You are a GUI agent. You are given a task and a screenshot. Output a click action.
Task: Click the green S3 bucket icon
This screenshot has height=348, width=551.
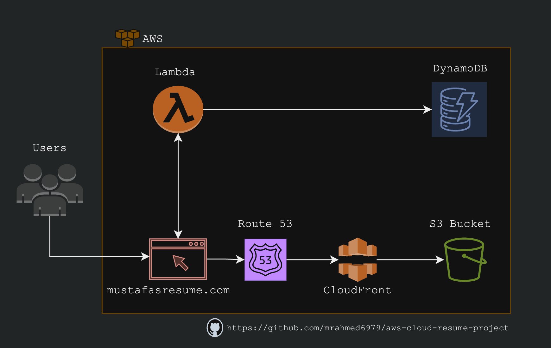point(465,259)
